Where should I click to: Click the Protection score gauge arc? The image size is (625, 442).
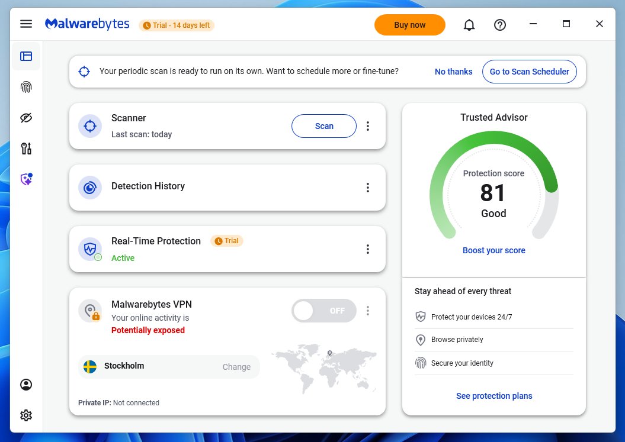494,137
